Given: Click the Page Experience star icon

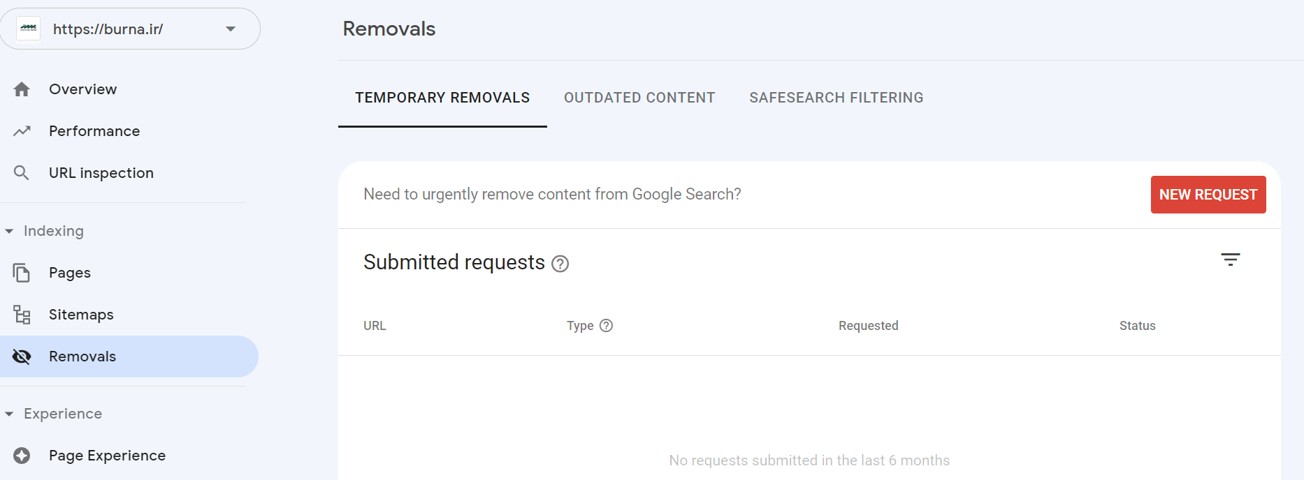Looking at the screenshot, I should 22,456.
